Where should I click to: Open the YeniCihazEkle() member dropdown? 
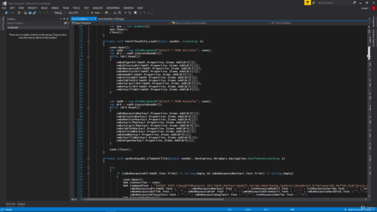320,23
